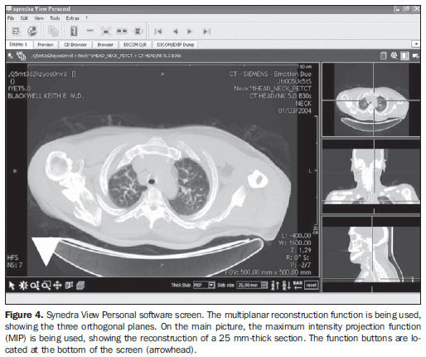Open the Extras menu
The height and width of the screenshot is (357, 426).
72,18
